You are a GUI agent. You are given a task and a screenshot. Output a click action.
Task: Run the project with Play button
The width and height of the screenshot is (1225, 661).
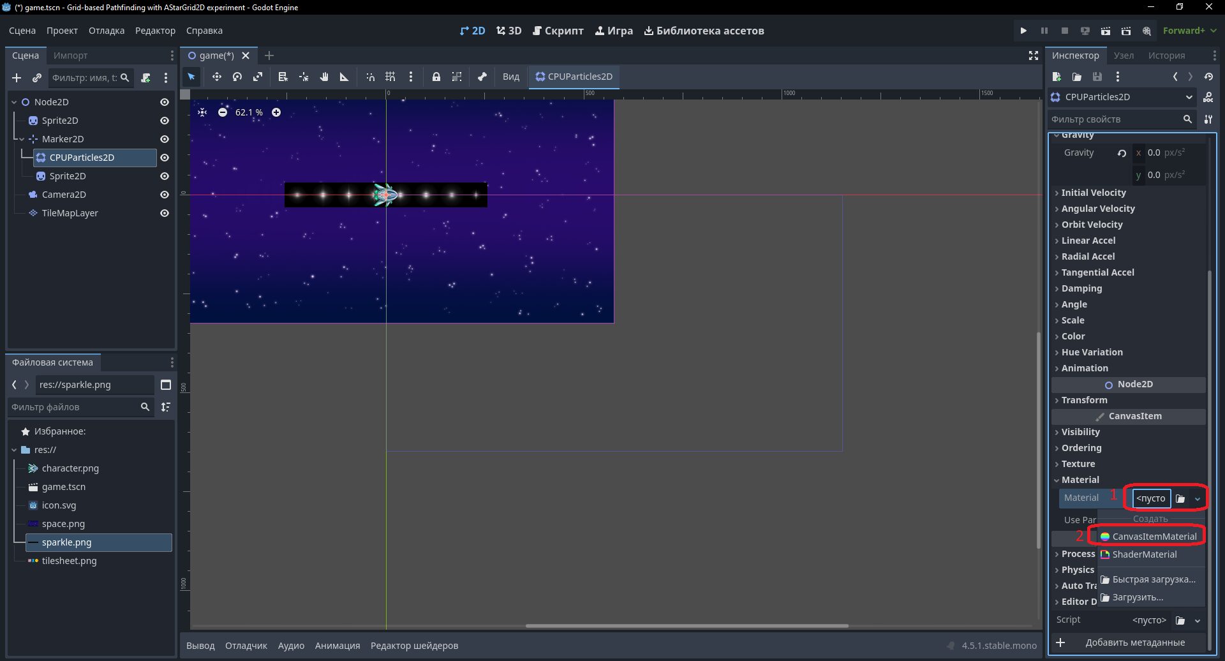click(1023, 31)
